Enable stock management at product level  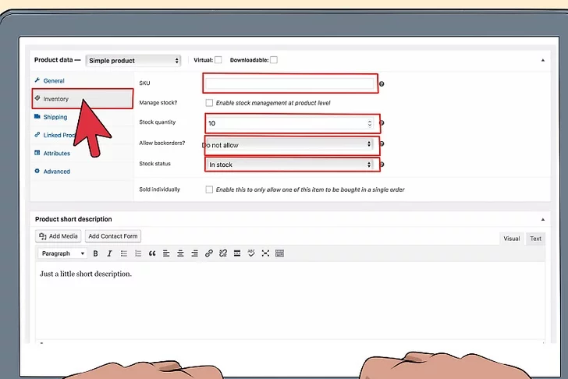pyautogui.click(x=209, y=103)
